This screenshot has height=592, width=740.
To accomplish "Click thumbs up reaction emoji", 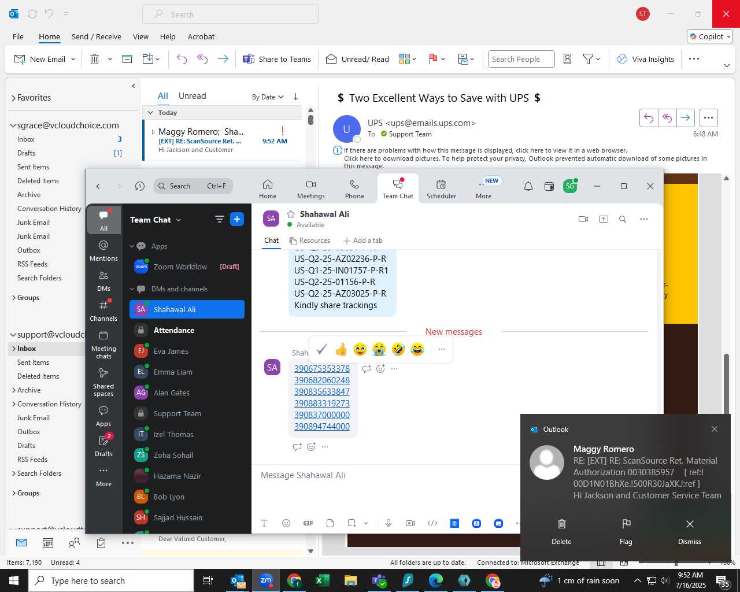I will [341, 349].
